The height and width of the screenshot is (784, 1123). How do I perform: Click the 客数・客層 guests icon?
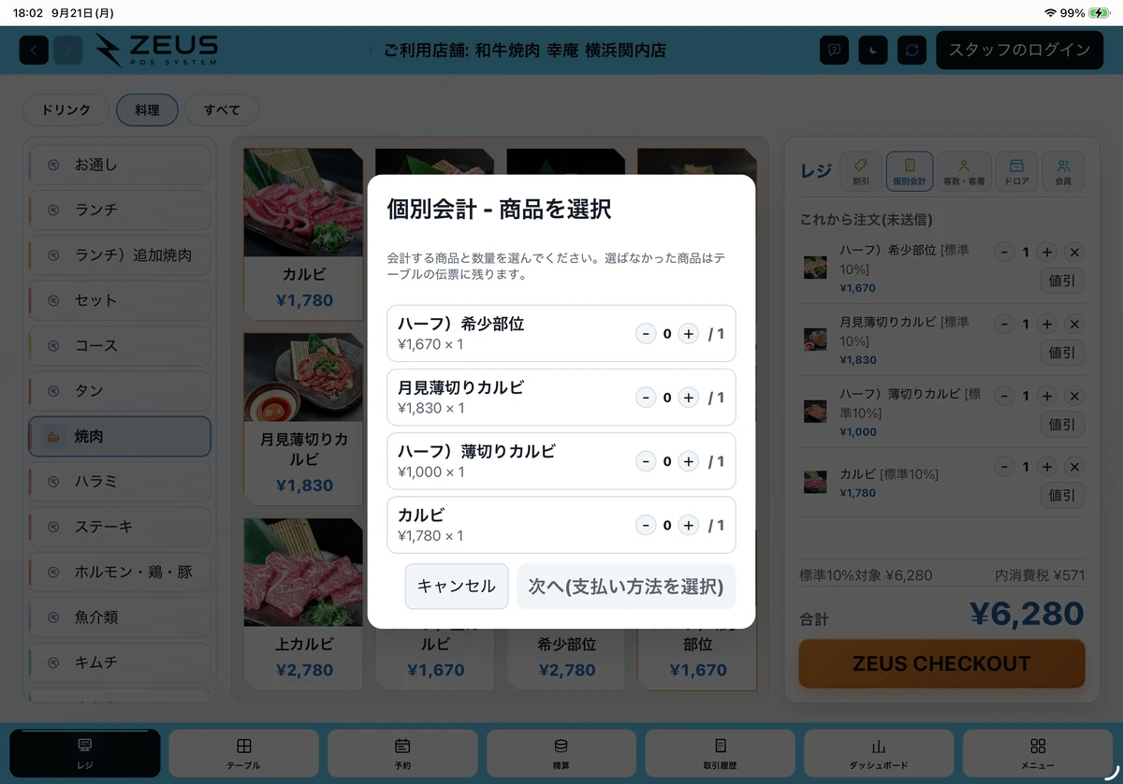[964, 171]
